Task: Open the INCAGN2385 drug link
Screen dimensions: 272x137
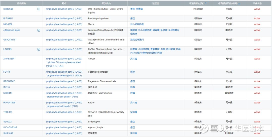Action: point(10,127)
